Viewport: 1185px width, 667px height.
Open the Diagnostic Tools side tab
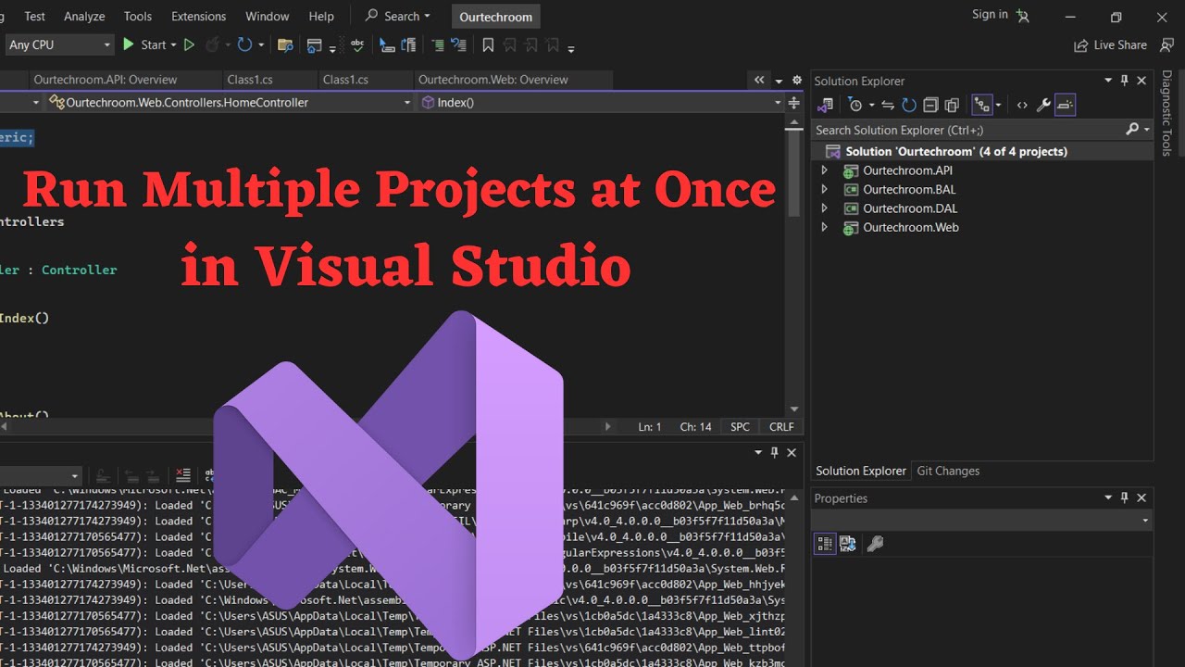1166,113
